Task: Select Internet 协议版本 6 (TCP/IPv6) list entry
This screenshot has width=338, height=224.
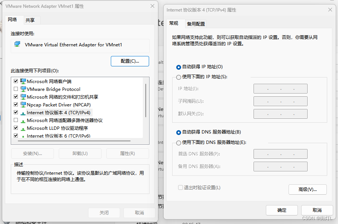Action: coord(58,136)
